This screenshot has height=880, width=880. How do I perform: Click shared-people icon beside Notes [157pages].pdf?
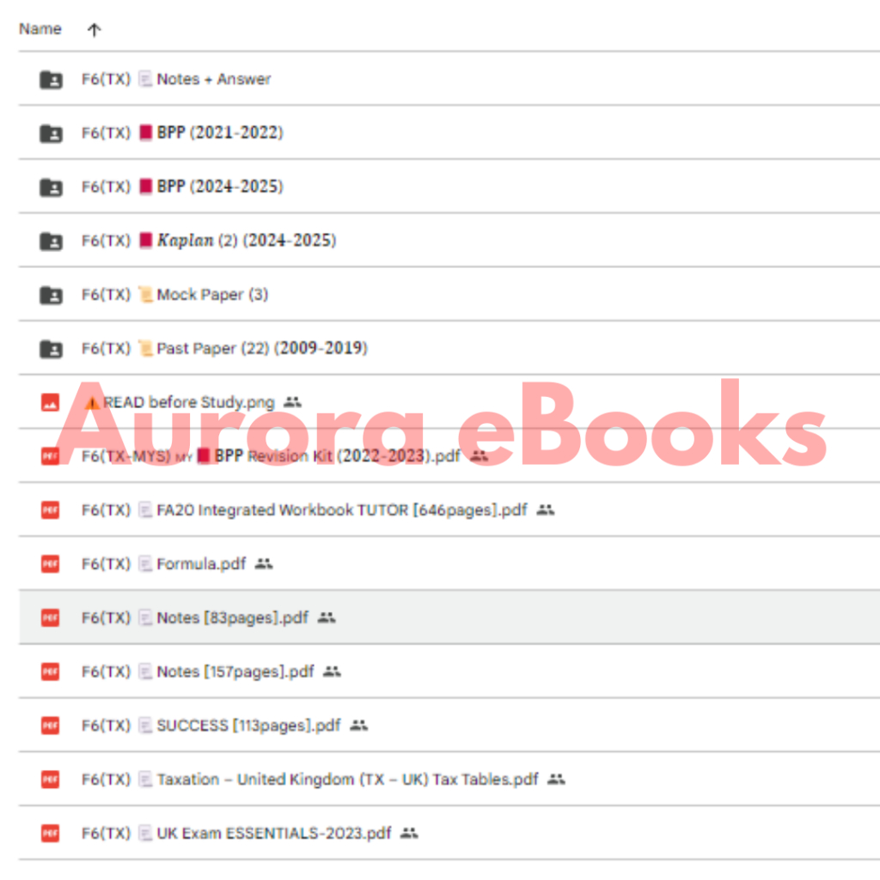click(x=333, y=671)
